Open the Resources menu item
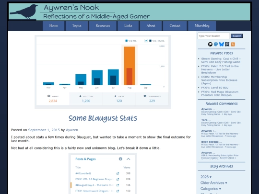259x194 pixels. pos(103,26)
